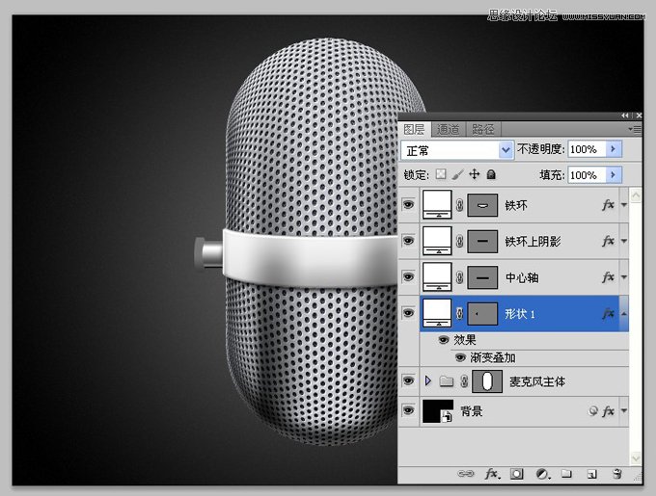Screen dimensions: 656x496
Task: Click fx icon on 背景 layer
Action: 609,411
